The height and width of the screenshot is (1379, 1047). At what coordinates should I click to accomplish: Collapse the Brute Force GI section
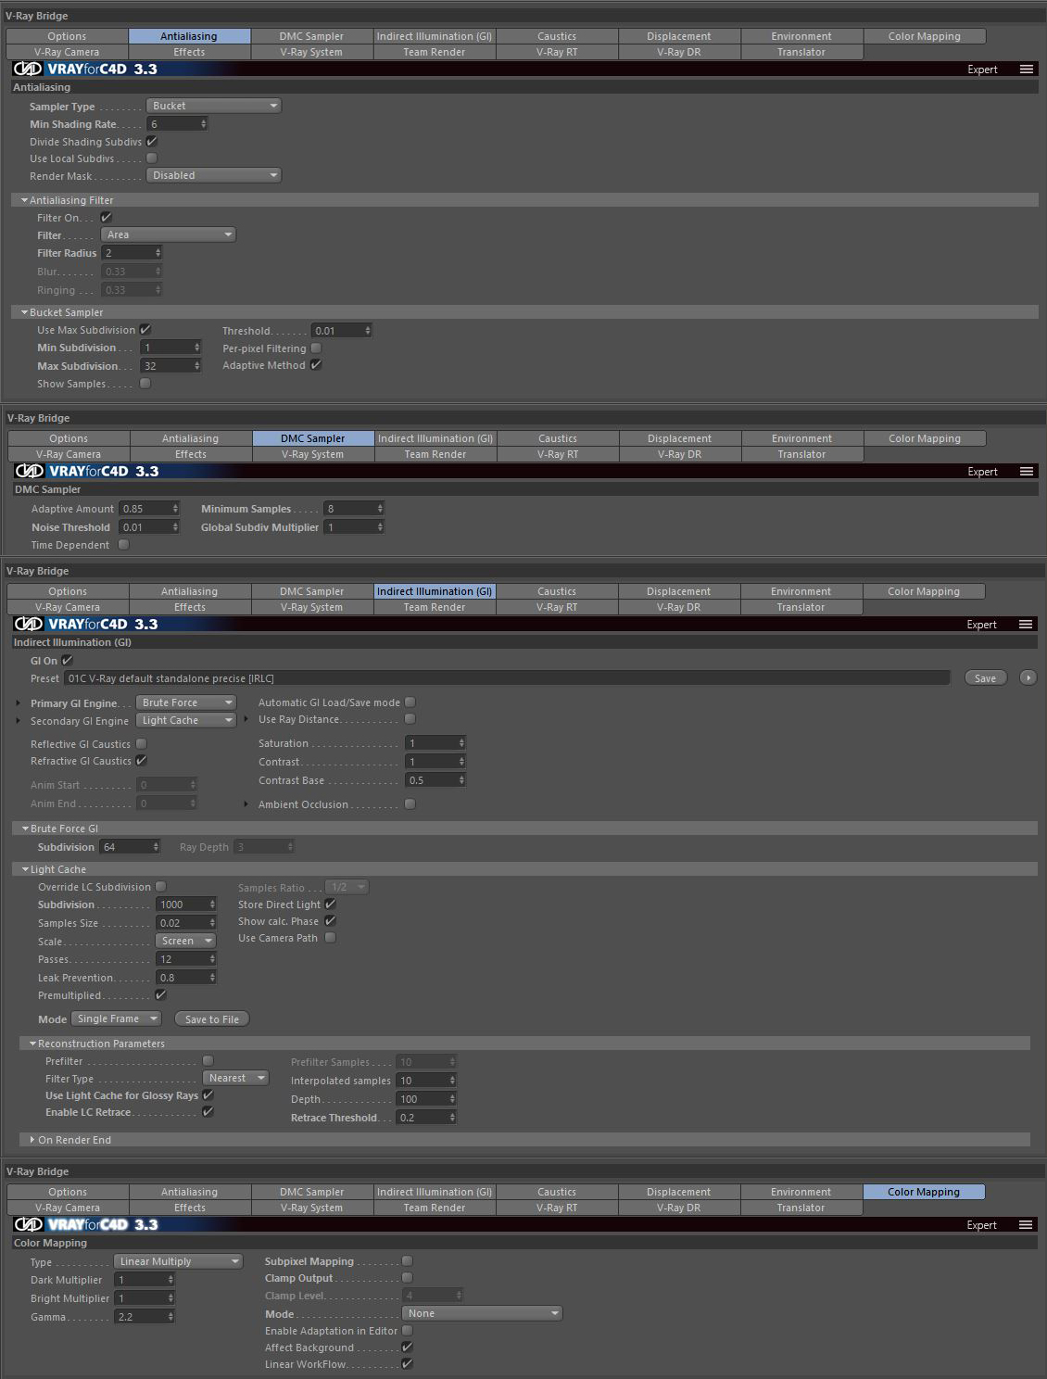25,829
